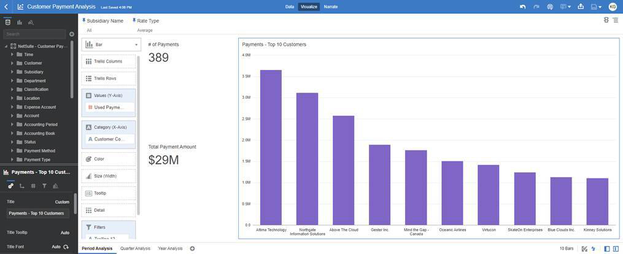Open the Bar chart type dropdown
This screenshot has height=254, width=623.
(111, 45)
